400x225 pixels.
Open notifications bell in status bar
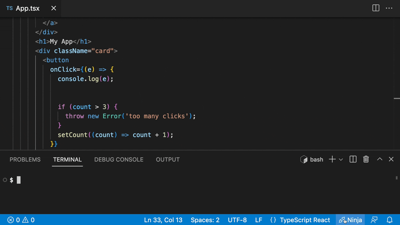(390, 220)
